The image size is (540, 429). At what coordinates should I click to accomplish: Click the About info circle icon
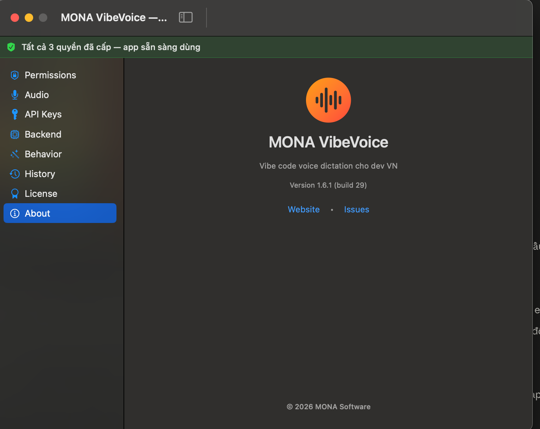[x=14, y=213]
